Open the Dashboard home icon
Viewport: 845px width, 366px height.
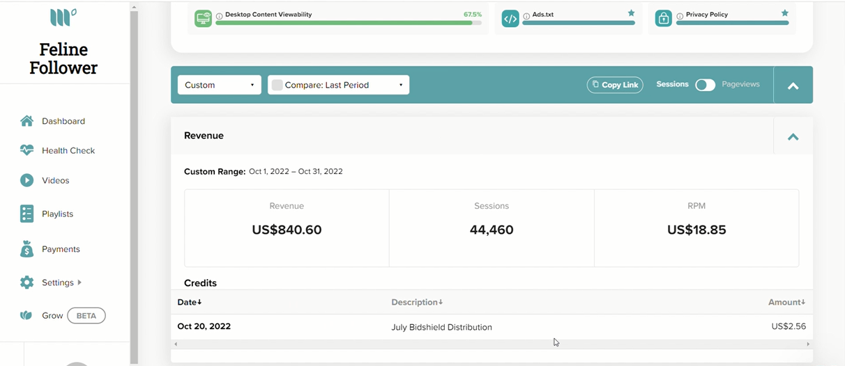[26, 121]
